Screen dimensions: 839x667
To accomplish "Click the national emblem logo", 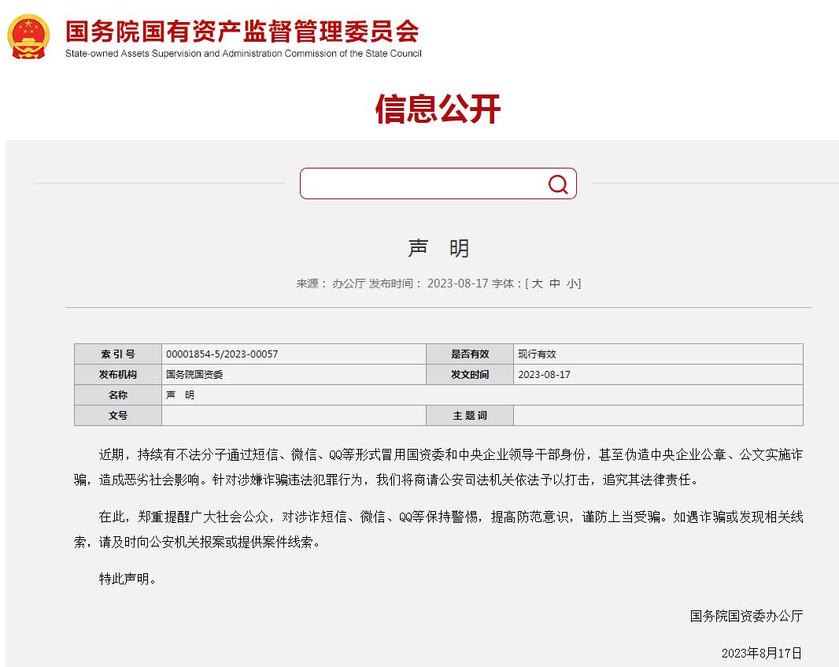I will (x=28, y=36).
